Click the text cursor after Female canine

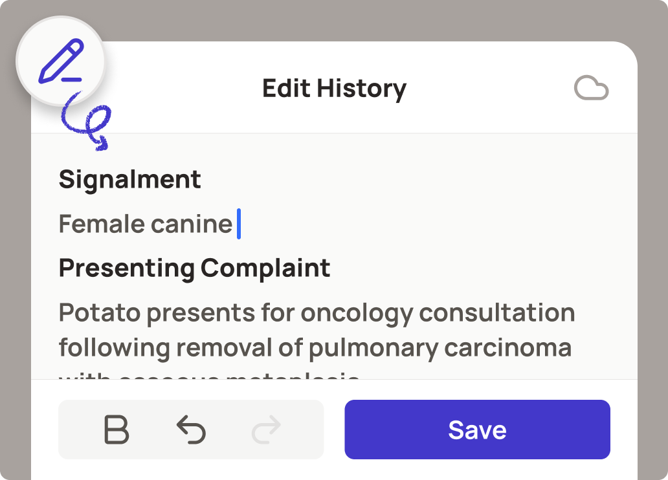238,224
